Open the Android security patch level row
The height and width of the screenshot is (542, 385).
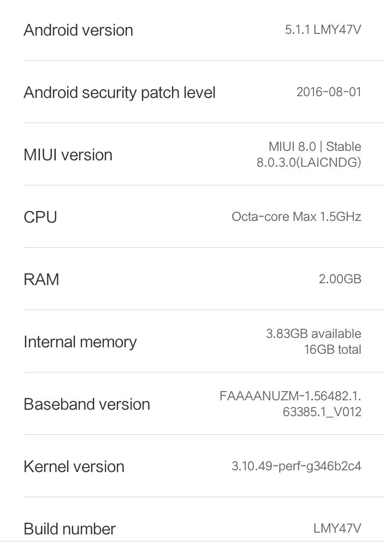[x=120, y=92]
